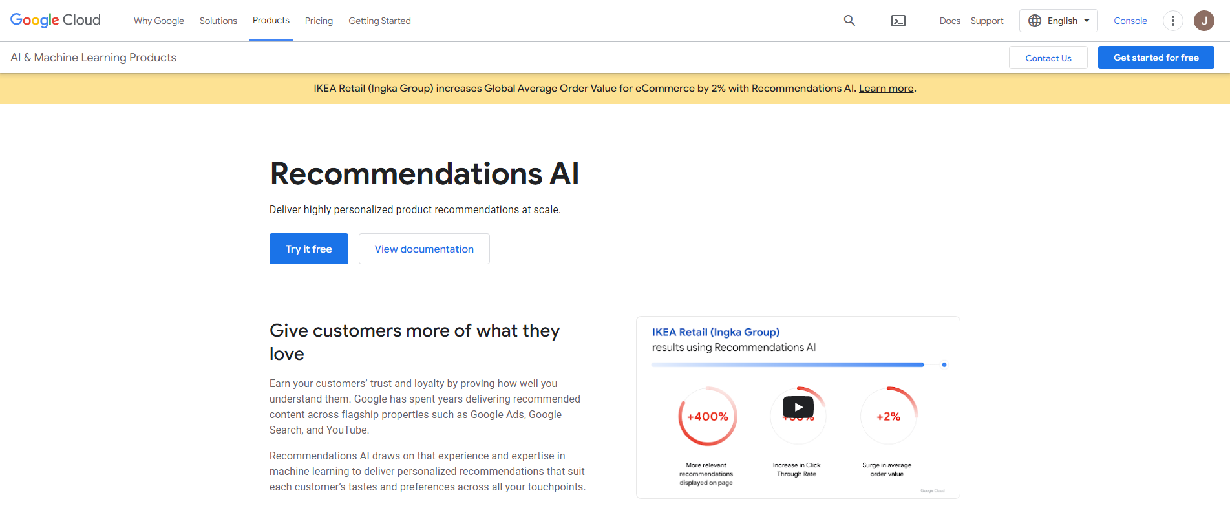
Task: Open the Google Cloud logo home link
Action: click(56, 20)
